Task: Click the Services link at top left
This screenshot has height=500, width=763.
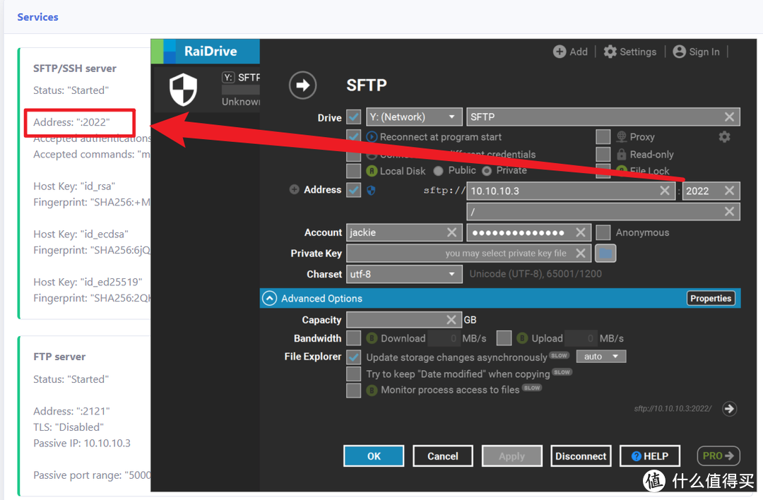Action: point(37,17)
